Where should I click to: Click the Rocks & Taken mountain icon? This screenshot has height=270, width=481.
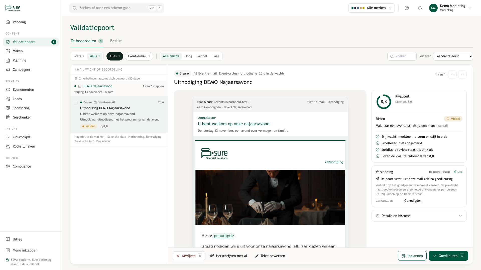point(8,146)
